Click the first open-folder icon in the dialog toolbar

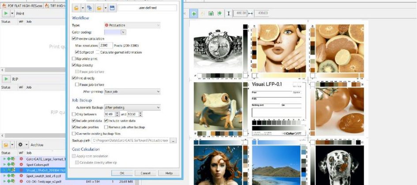click(x=76, y=8)
